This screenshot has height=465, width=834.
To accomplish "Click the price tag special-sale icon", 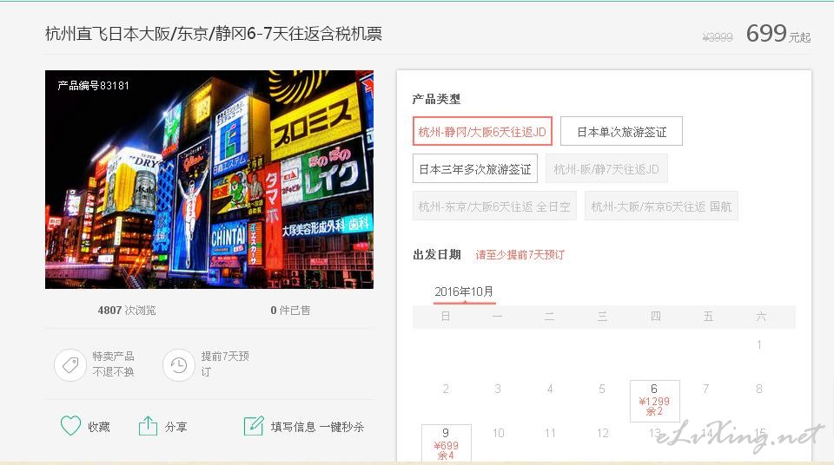I will (70, 364).
